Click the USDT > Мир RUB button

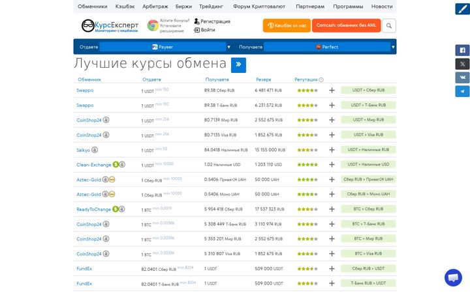point(368,120)
